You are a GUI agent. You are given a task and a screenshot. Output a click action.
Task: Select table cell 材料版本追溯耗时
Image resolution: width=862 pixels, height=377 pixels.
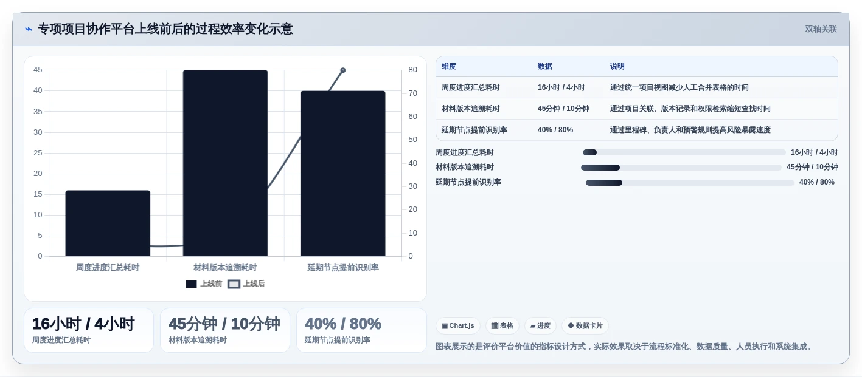pos(471,109)
